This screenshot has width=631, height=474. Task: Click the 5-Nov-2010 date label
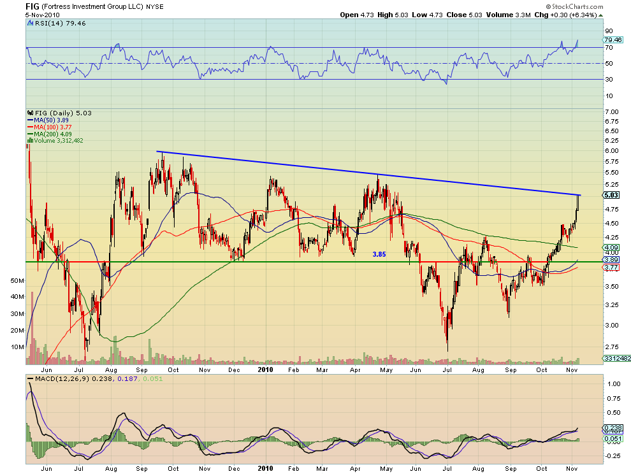click(42, 15)
